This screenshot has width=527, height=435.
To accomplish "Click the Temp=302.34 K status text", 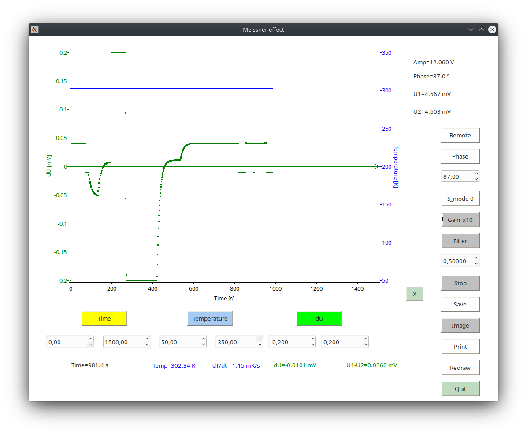I will tap(174, 365).
